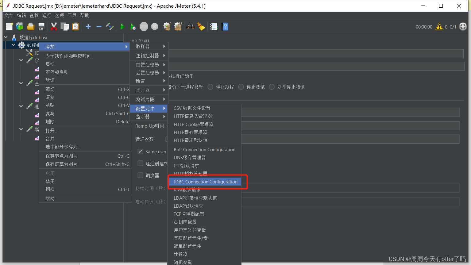The height and width of the screenshot is (265, 471).
Task: Click the New test plan toolbar icon
Action: (9, 27)
